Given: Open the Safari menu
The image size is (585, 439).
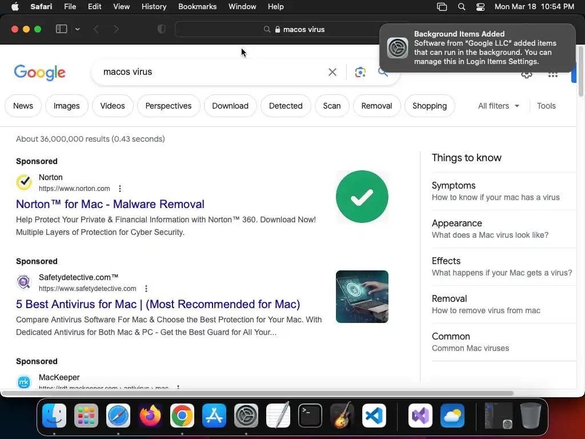Looking at the screenshot, I should [41, 6].
